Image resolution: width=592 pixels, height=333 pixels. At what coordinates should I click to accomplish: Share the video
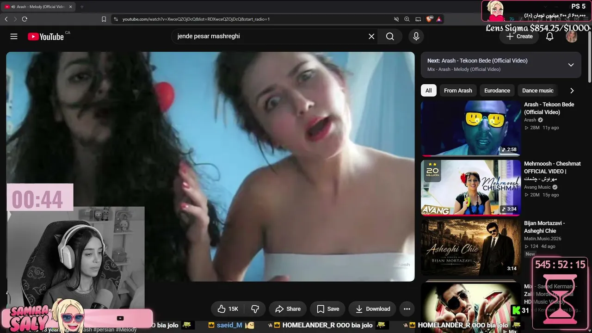pos(288,309)
